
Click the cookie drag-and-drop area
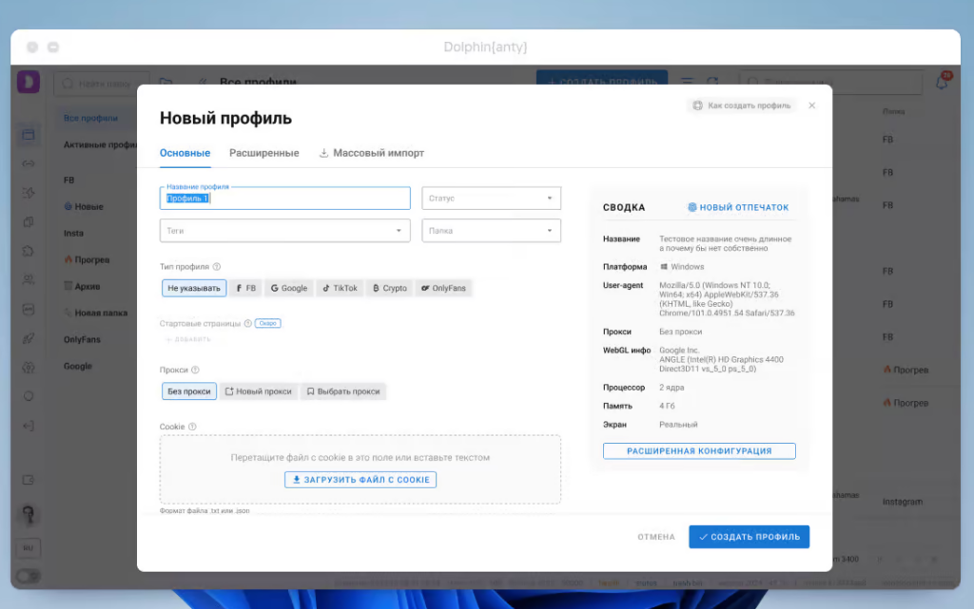(360, 469)
